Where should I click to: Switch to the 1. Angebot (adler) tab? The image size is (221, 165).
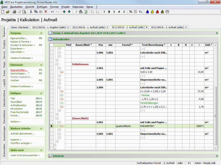(x=49, y=27)
